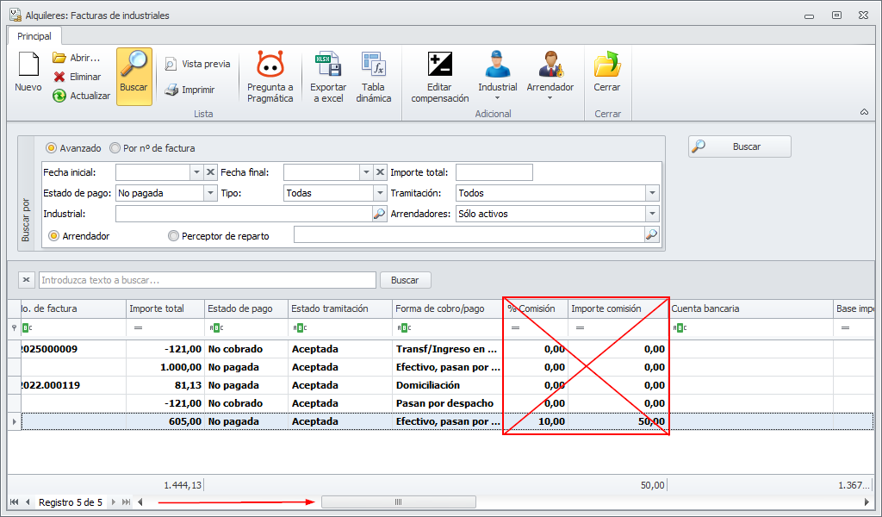882x517 pixels.
Task: Click the horizontal scrollbar thumb
Action: (x=398, y=501)
